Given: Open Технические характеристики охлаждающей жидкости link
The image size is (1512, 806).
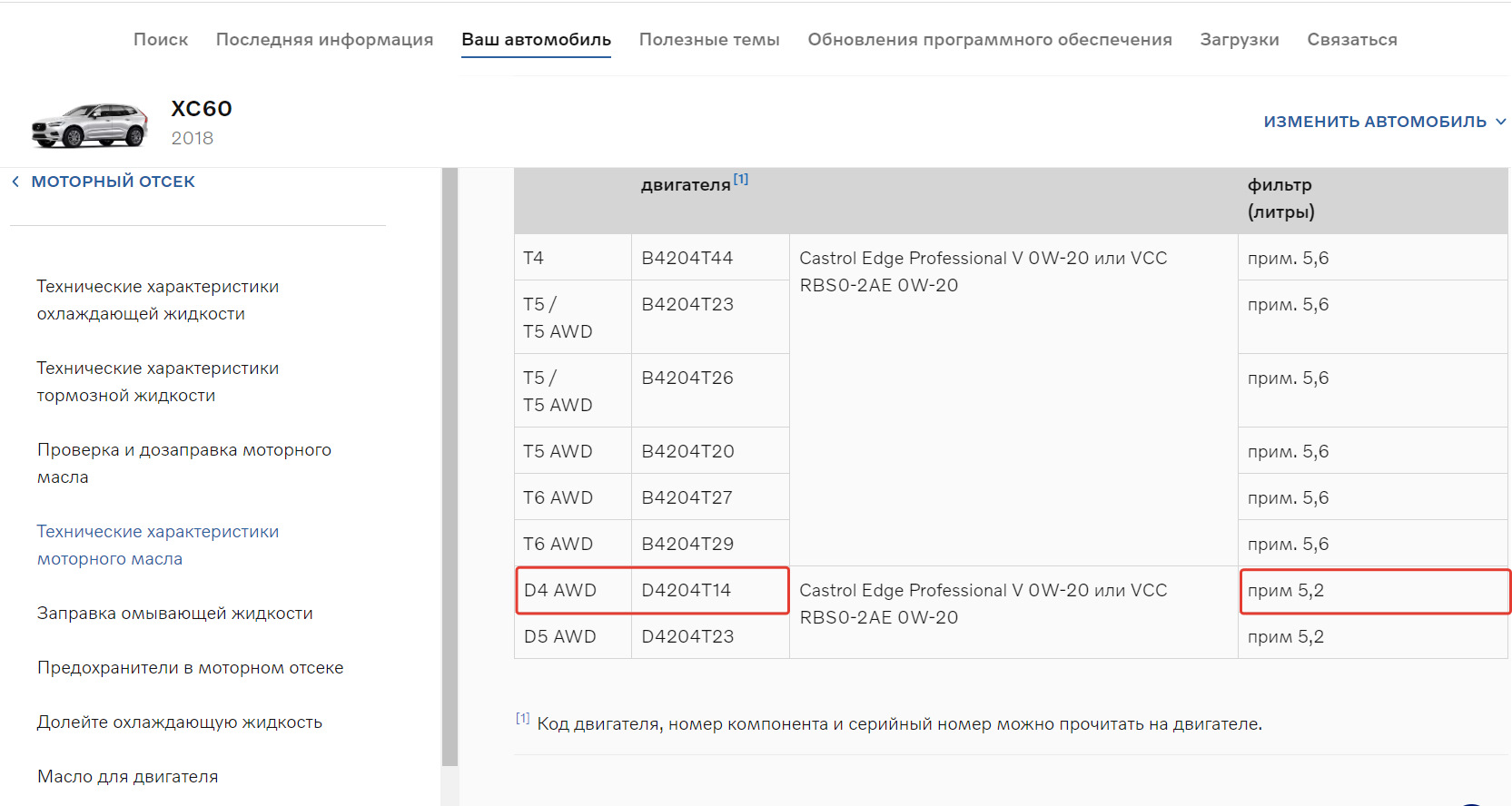Looking at the screenshot, I should coord(157,300).
